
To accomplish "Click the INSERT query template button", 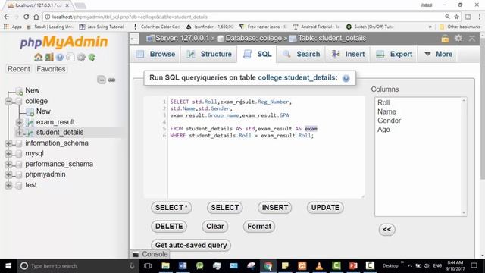I will click(275, 207).
